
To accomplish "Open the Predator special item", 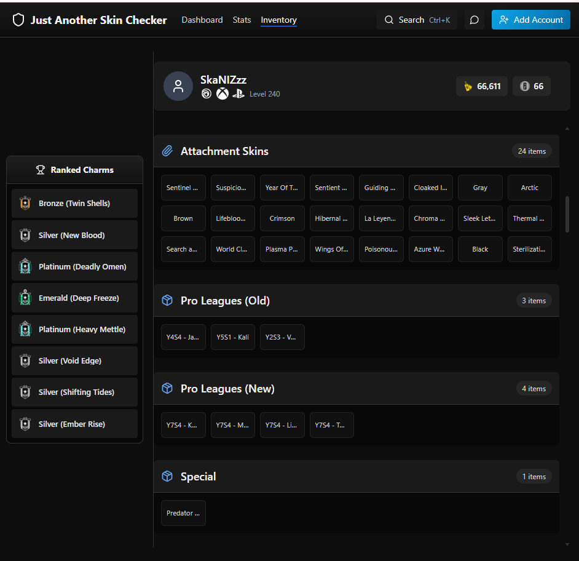I will click(183, 513).
